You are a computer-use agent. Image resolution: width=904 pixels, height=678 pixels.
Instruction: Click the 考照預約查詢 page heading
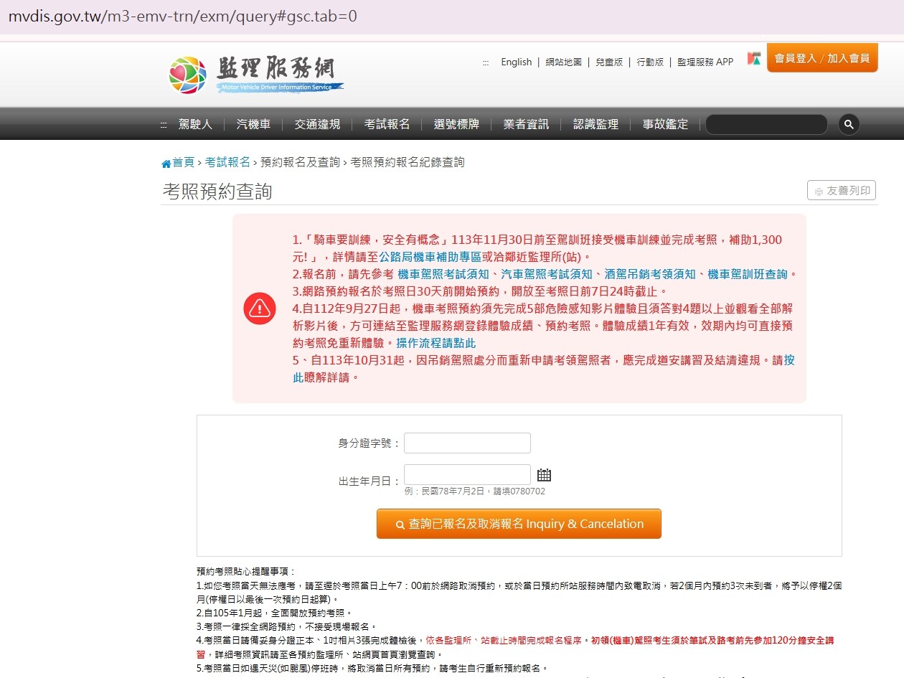tap(217, 192)
